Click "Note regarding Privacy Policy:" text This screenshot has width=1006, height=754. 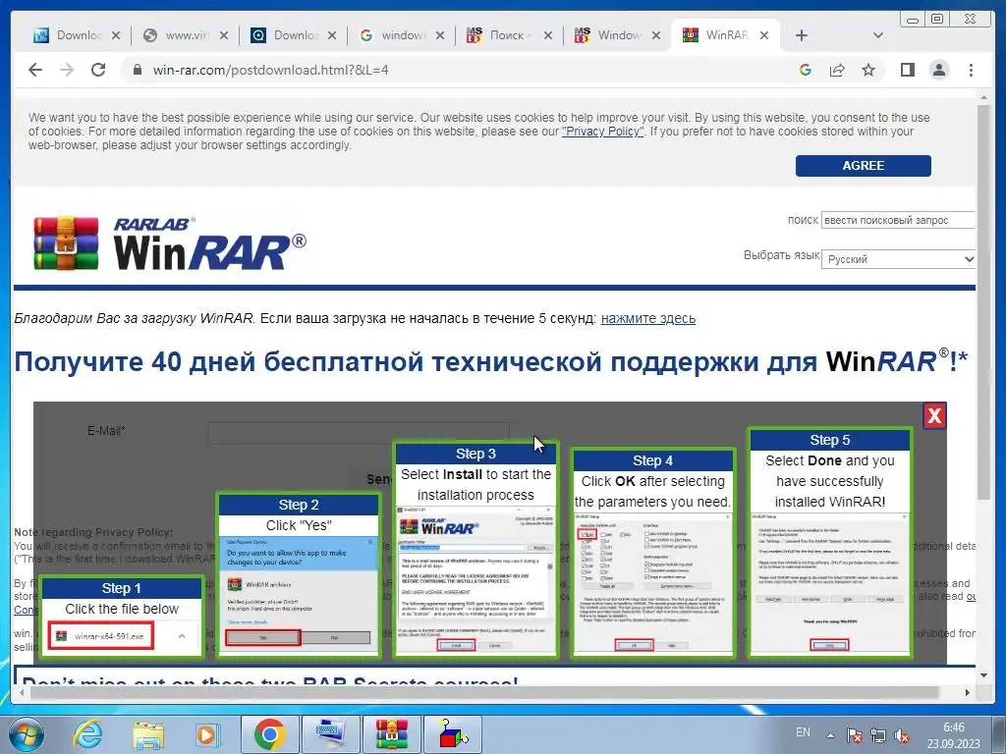point(93,532)
